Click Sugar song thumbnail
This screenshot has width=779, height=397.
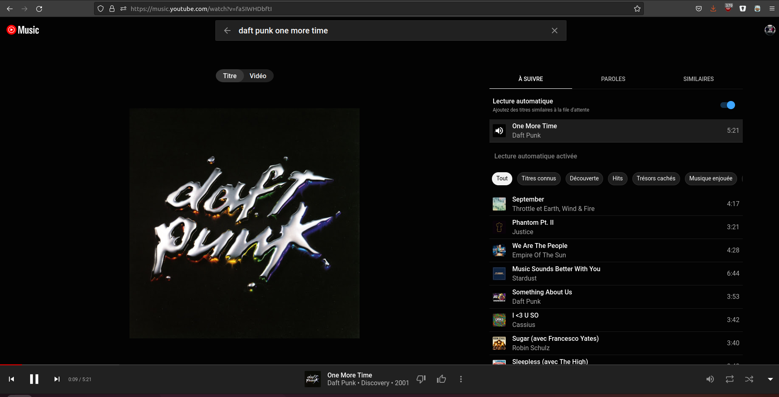[x=499, y=343]
